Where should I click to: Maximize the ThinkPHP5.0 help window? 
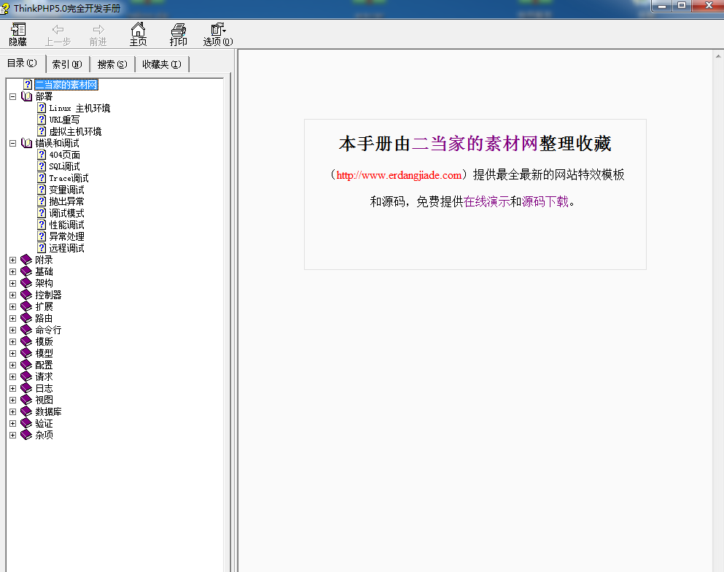pyautogui.click(x=682, y=6)
